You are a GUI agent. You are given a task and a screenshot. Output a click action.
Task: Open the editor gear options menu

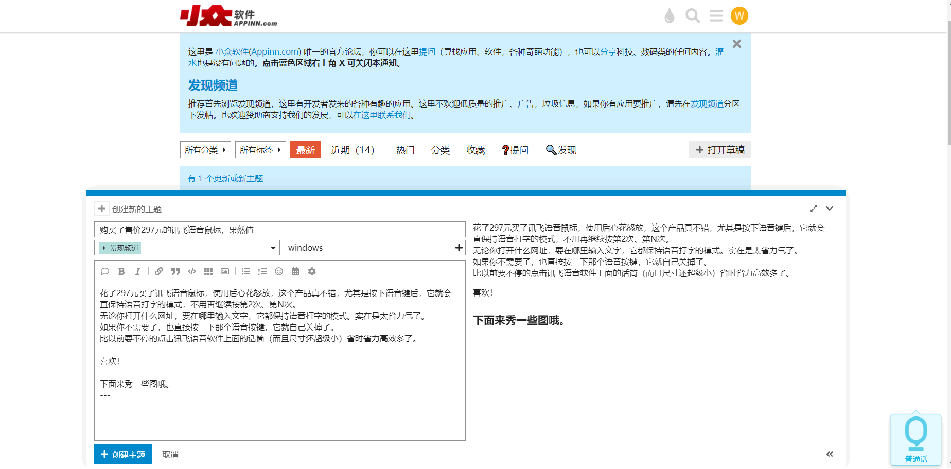tap(312, 271)
